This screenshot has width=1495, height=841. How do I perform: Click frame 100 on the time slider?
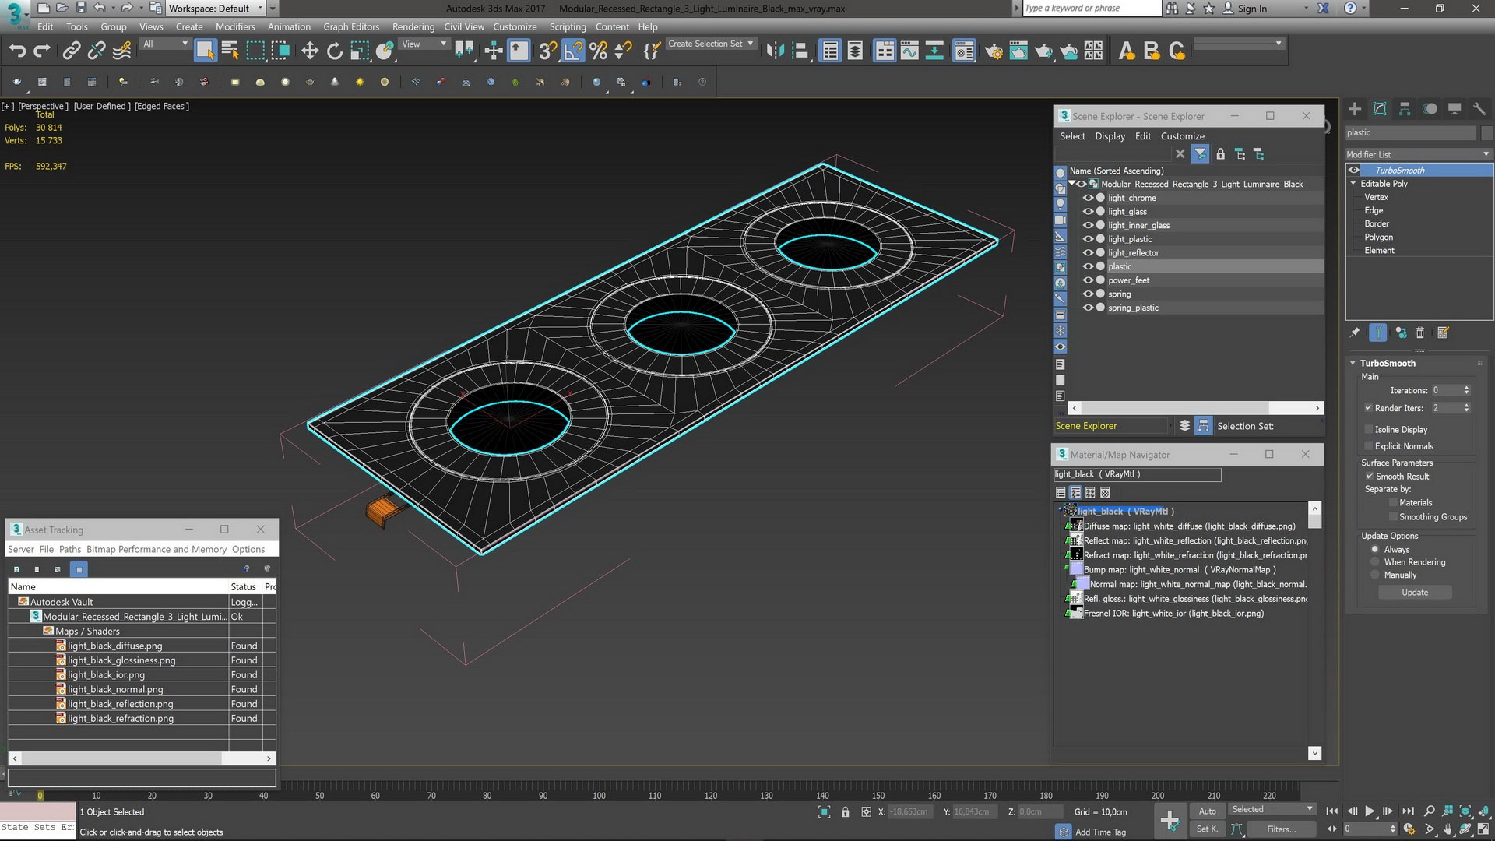pos(599,796)
